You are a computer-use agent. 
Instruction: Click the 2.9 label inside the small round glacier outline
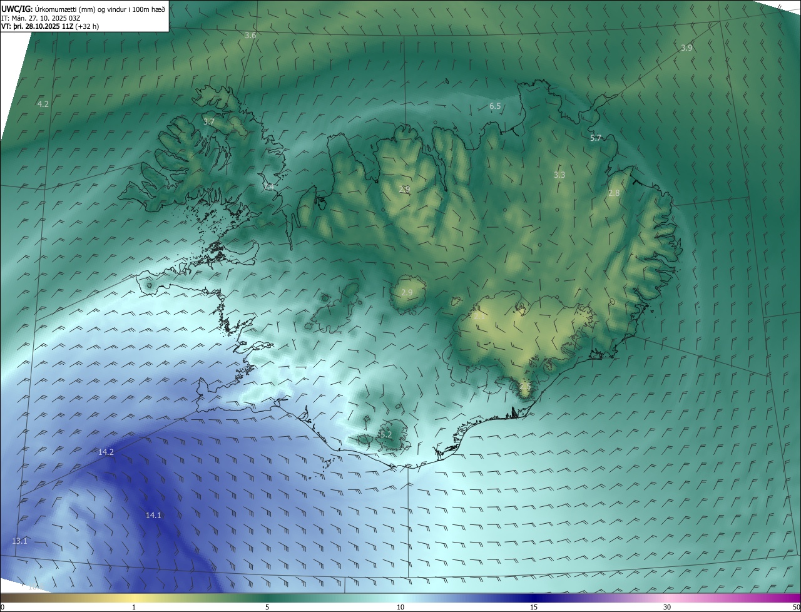[407, 293]
